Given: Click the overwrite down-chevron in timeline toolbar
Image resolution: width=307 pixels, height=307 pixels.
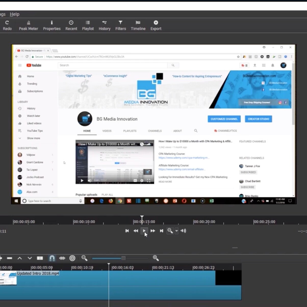Looking at the screenshot, I should 30,258.
